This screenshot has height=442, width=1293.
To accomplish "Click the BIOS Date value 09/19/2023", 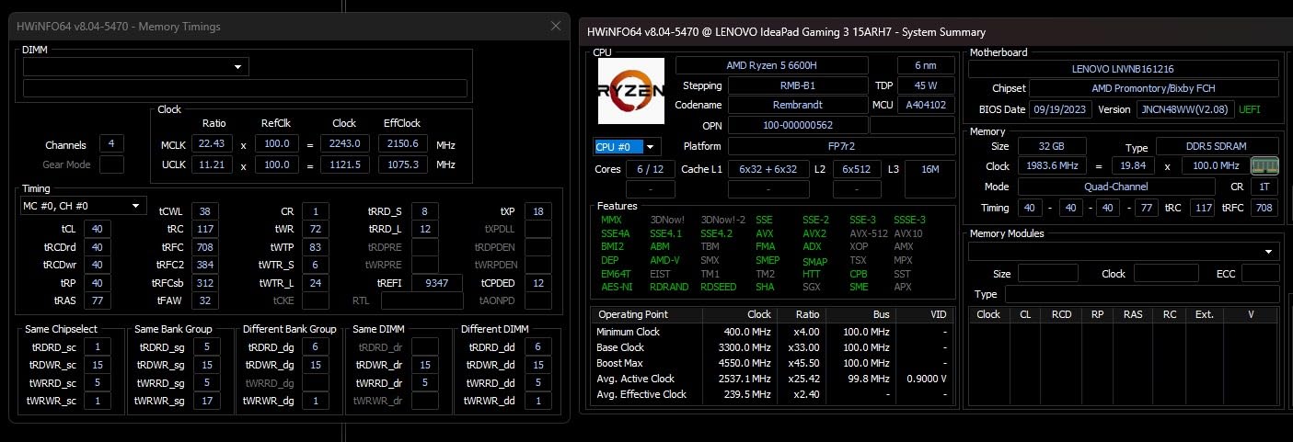I will tap(1060, 109).
